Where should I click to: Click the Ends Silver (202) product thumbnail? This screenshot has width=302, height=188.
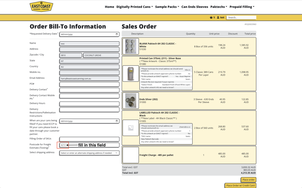(x=131, y=101)
